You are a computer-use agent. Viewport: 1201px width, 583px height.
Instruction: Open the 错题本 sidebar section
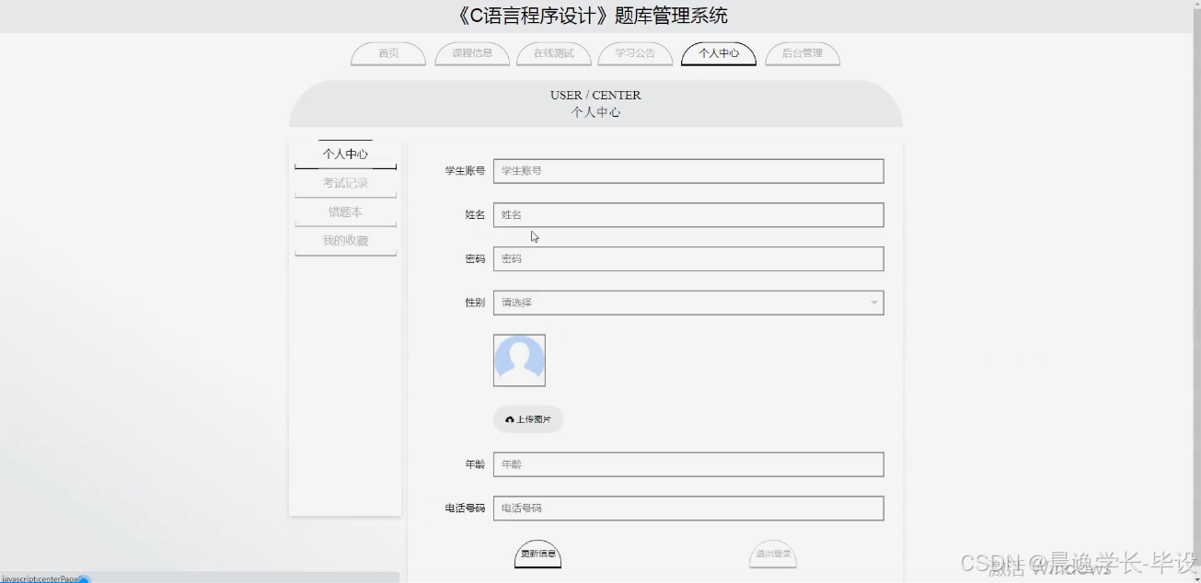344,211
